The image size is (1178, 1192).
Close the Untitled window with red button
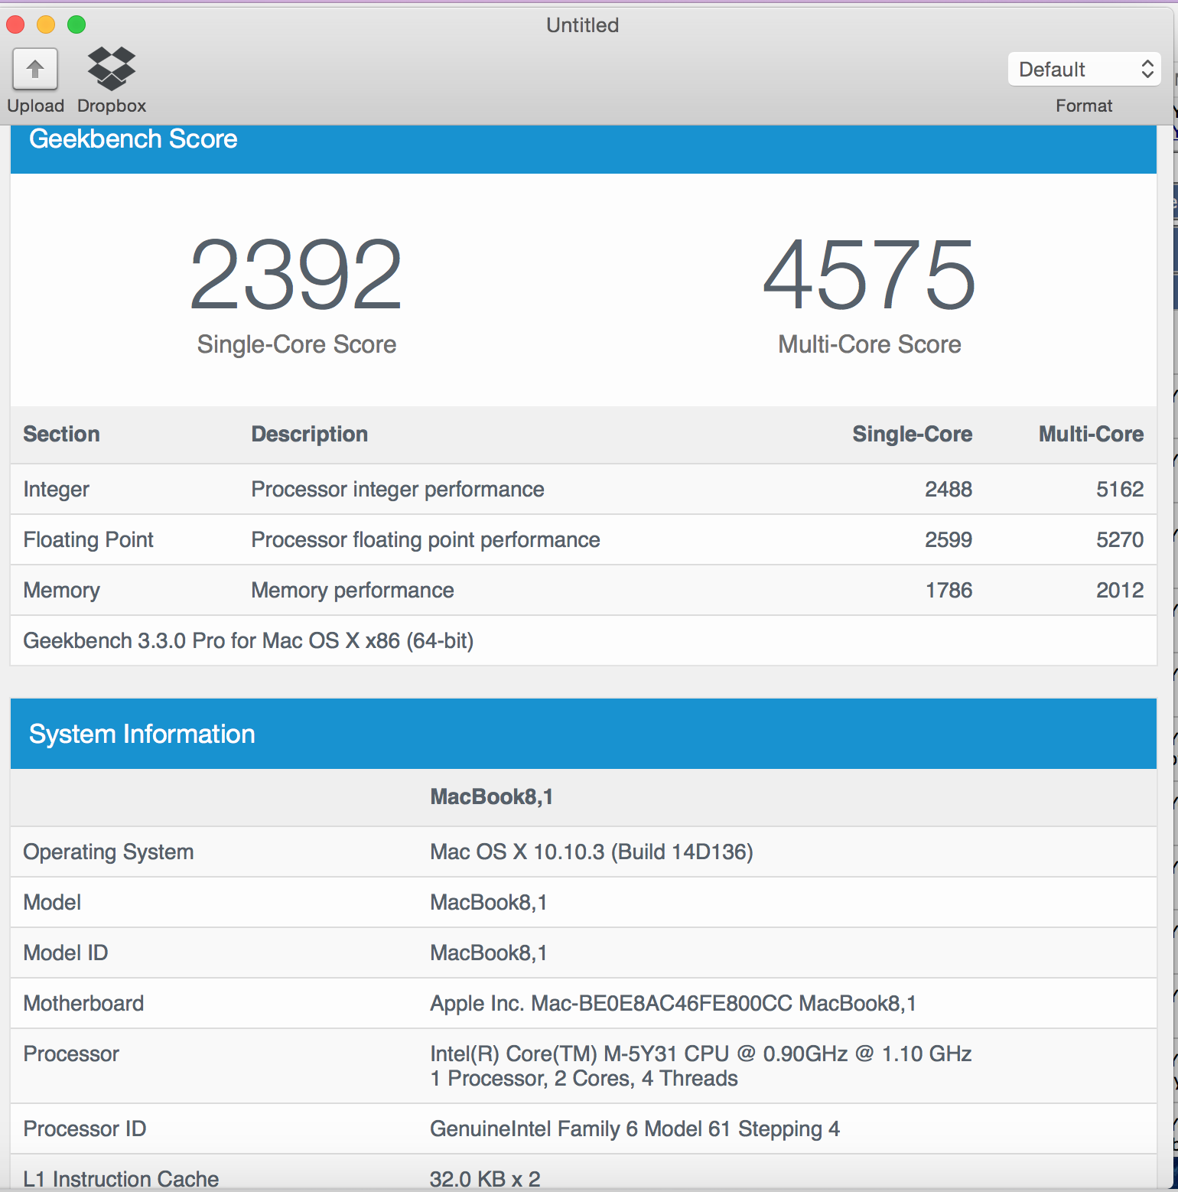pyautogui.click(x=15, y=24)
